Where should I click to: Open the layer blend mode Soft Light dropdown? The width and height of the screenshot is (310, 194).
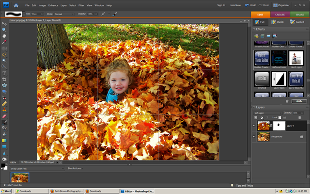(x=268, y=113)
